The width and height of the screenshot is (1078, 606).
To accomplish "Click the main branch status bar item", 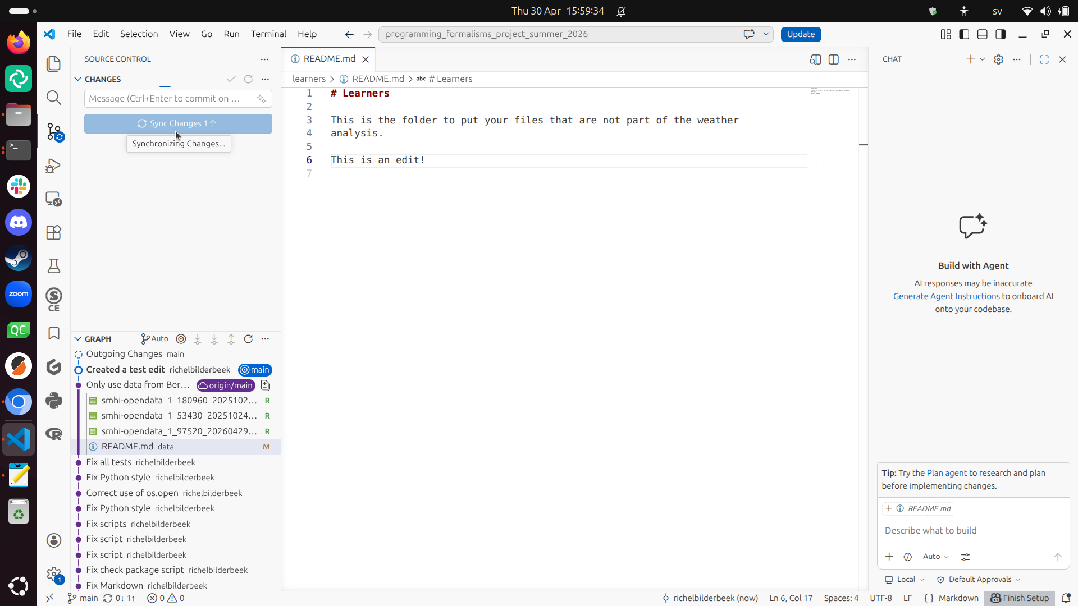I will coord(83,598).
